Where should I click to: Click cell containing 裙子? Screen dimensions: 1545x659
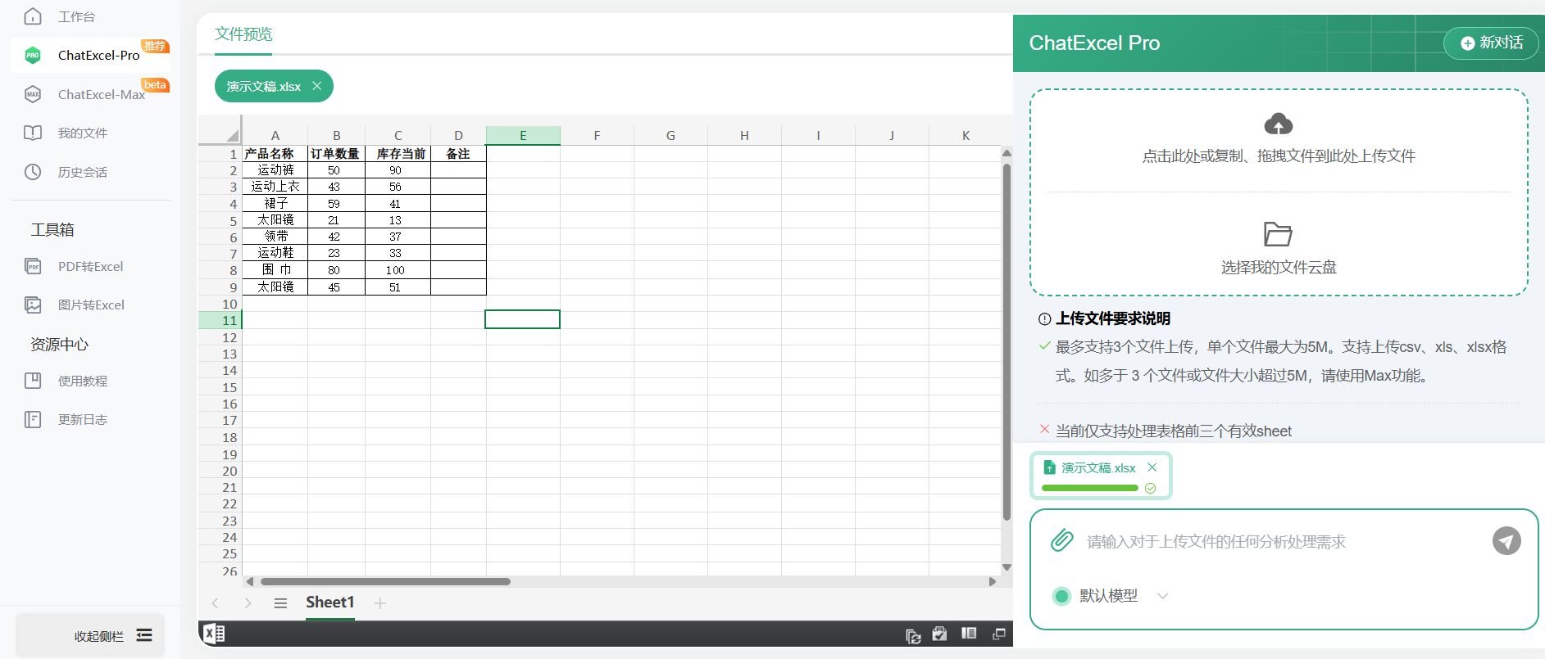click(x=275, y=203)
